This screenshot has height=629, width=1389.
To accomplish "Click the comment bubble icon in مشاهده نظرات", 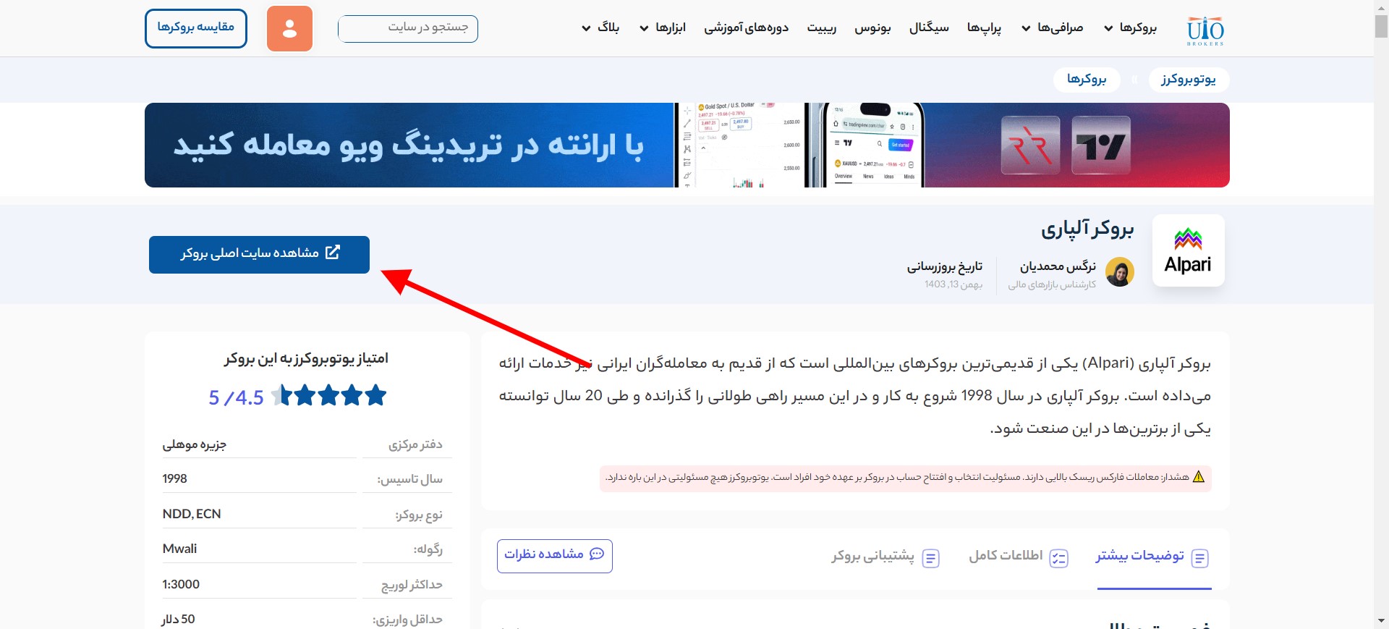I will coord(597,554).
